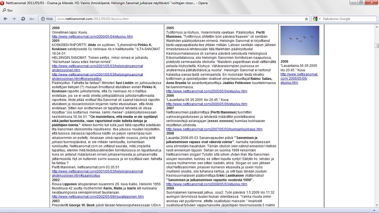379x213 pixels.
Task: Click the Forward navigation arrow
Action: coord(14,19)
